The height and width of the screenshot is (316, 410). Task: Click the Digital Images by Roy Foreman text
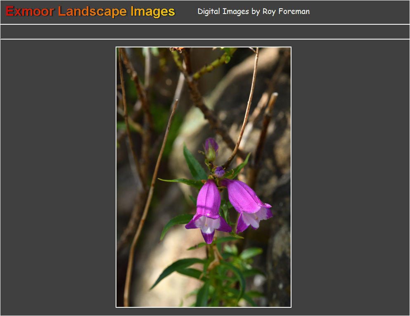click(x=253, y=12)
